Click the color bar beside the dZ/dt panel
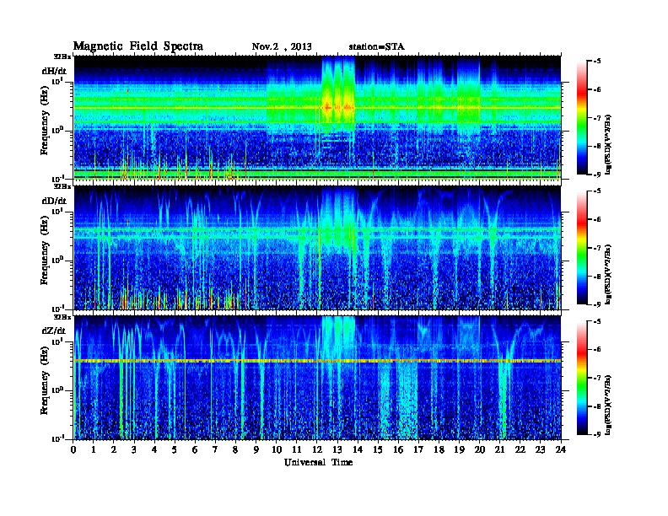 pyautogui.click(x=582, y=378)
